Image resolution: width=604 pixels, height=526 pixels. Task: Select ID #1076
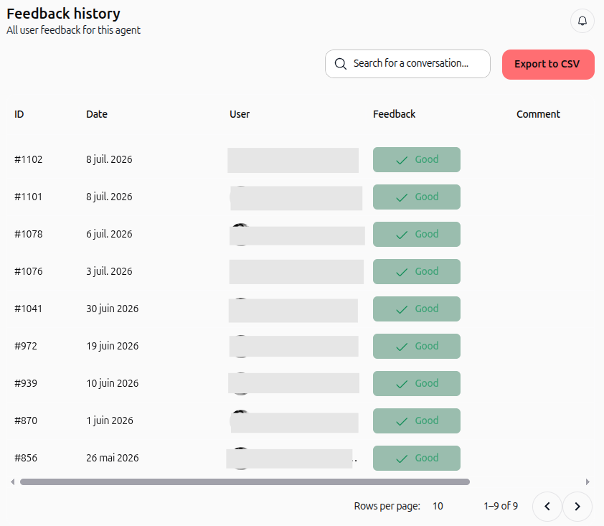29,272
